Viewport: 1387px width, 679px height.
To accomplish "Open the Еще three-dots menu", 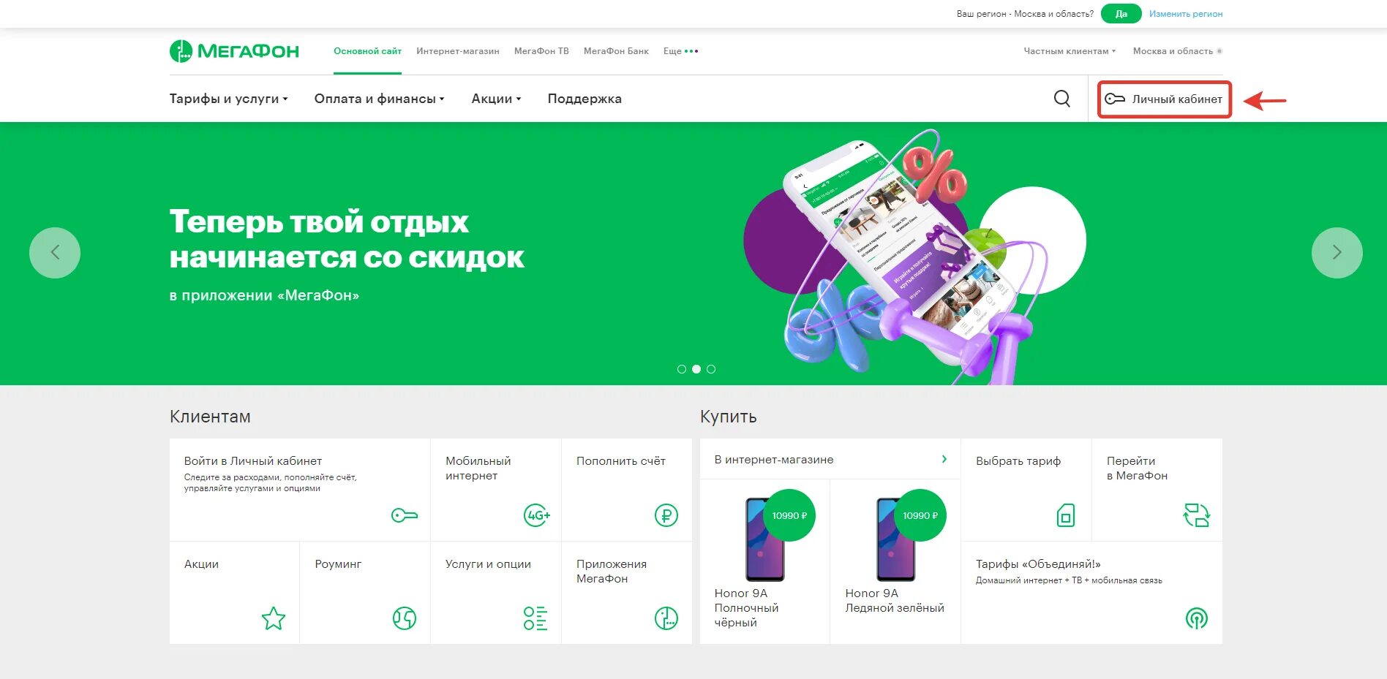I will pos(681,51).
